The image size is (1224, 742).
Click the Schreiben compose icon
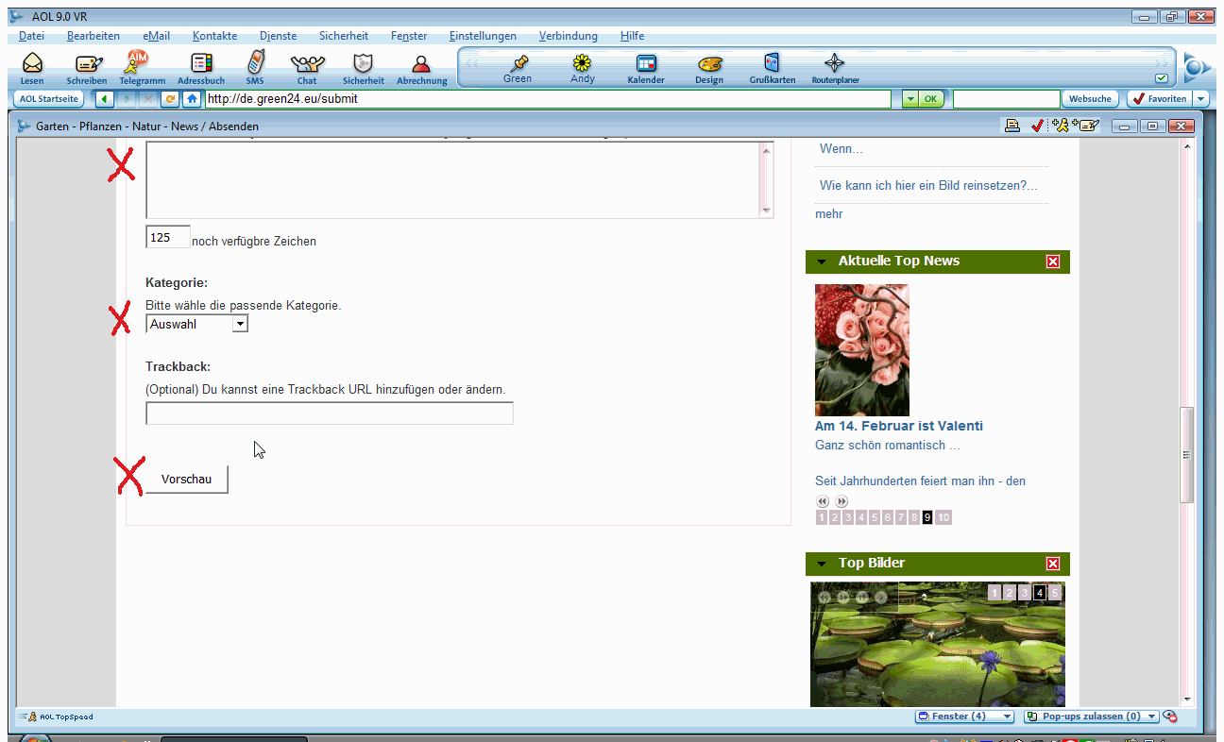coord(88,64)
